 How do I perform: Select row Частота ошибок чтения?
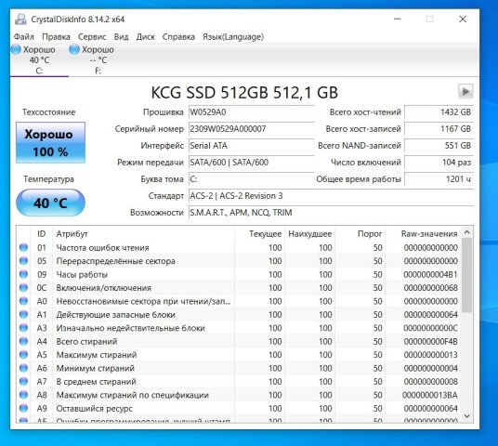(x=239, y=247)
